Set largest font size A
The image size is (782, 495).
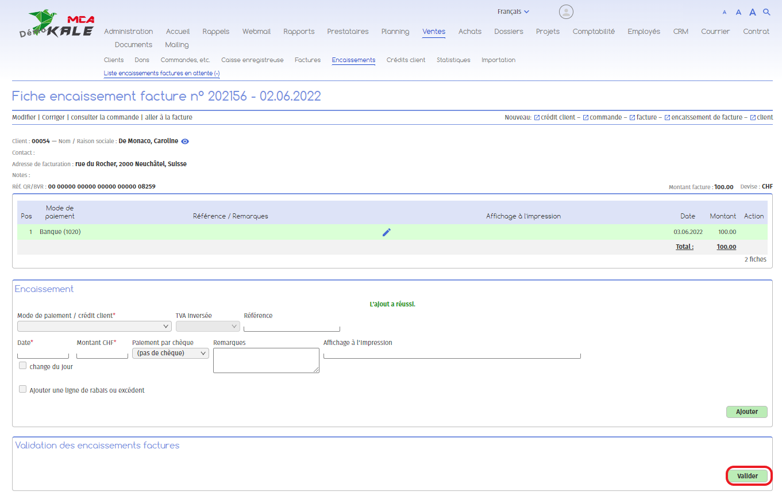[753, 12]
